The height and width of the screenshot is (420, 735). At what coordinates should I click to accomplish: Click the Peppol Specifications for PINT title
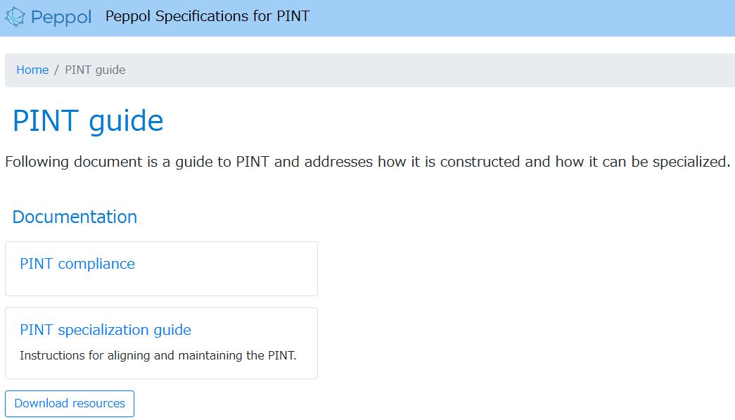click(207, 16)
